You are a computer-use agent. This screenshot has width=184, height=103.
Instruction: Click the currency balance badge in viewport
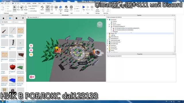(x=32, y=77)
